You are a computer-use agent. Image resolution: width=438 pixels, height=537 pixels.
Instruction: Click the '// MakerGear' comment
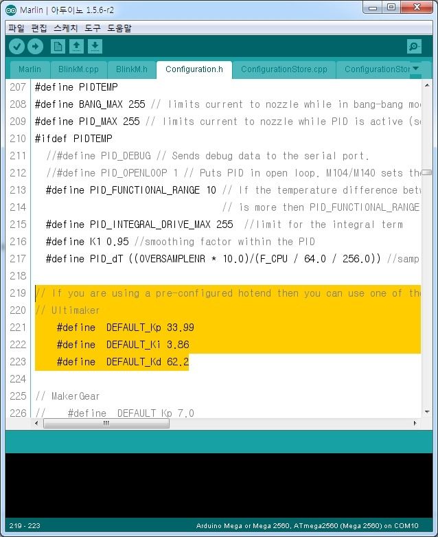pyautogui.click(x=67, y=396)
